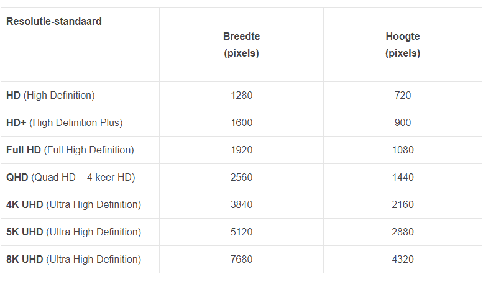Select the Breedte (pixels) header cell
Viewport: 491px width, 282px height.
(241, 45)
